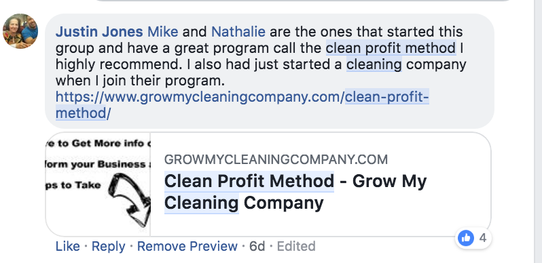Reply to this comment
The height and width of the screenshot is (263, 542).
[108, 246]
